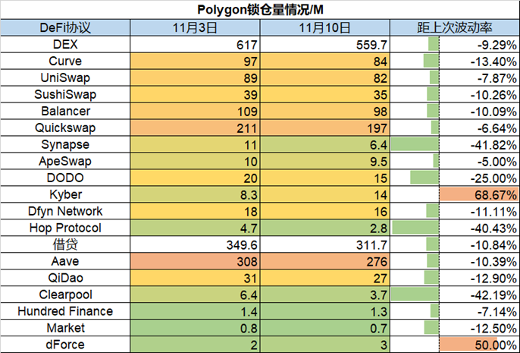Viewport: 520px width, 353px height.
Task: Click the Kyber 68.67% highlighted cell
Action: [x=478, y=194]
